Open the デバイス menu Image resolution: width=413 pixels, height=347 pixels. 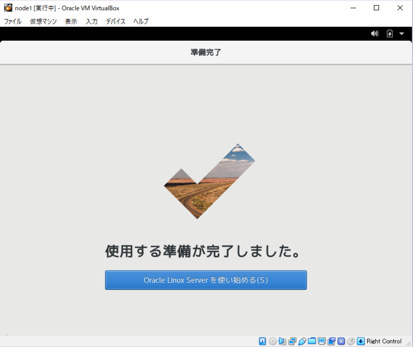(x=115, y=21)
